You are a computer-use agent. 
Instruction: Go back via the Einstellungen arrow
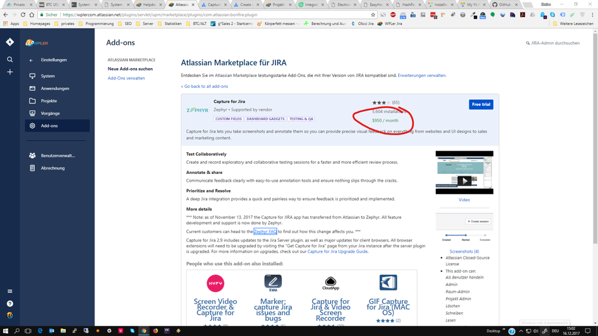tap(31, 60)
